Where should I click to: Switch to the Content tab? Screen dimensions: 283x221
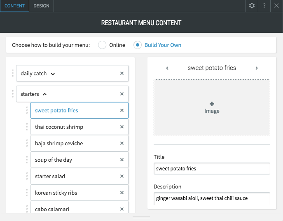pos(14,6)
